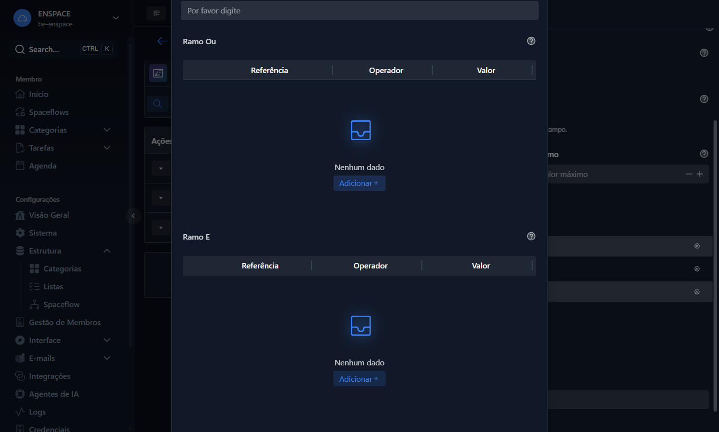Image resolution: width=719 pixels, height=432 pixels.
Task: Focus the Search field in the sidebar
Action: click(64, 49)
